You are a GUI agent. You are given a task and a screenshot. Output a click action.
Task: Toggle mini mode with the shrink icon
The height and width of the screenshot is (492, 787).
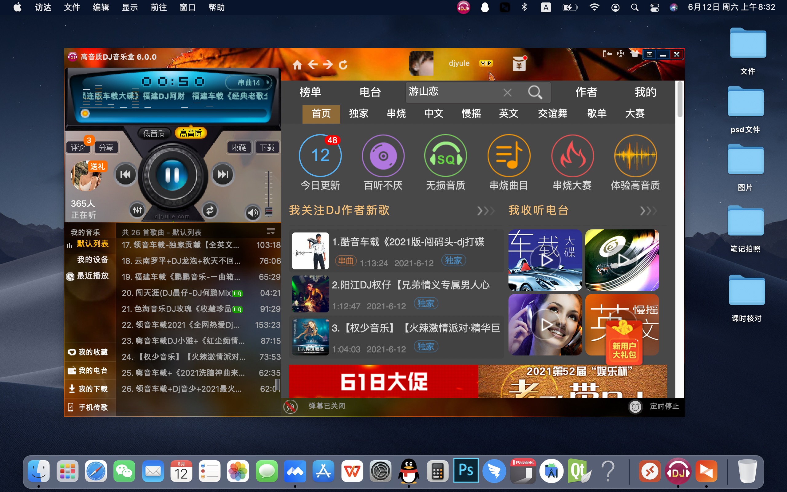pyautogui.click(x=620, y=54)
